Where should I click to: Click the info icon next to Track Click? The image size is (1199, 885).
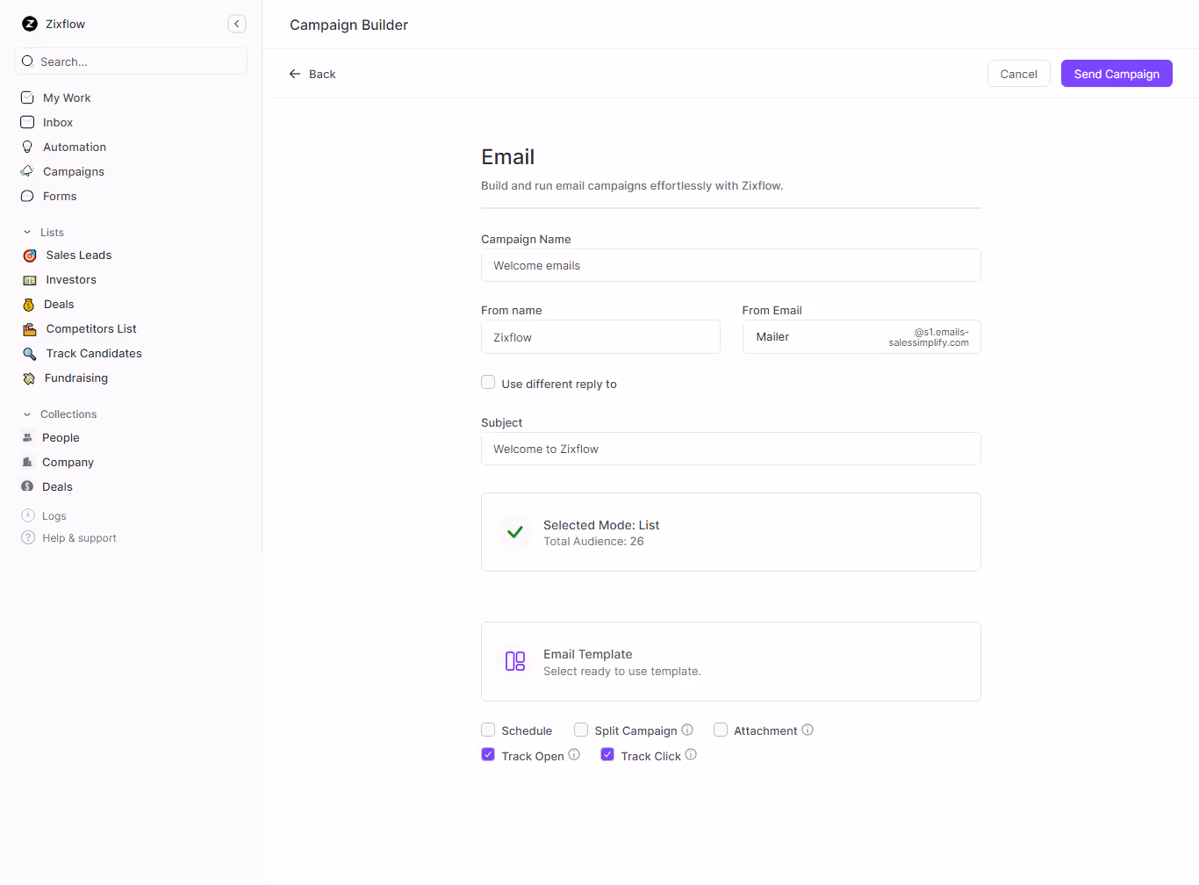point(691,754)
